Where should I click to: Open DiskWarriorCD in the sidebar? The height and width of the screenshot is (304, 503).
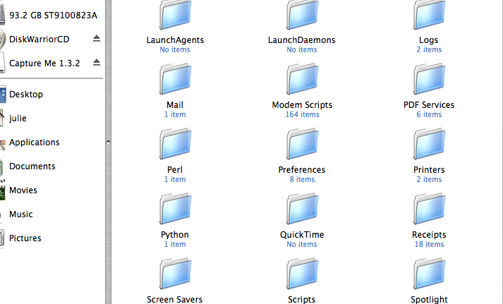tap(39, 39)
